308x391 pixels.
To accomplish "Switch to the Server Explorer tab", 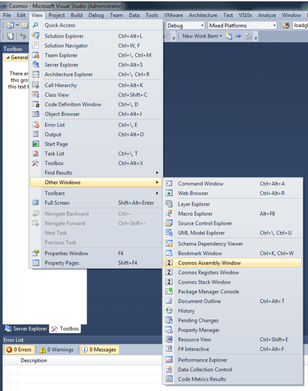I will point(26,329).
